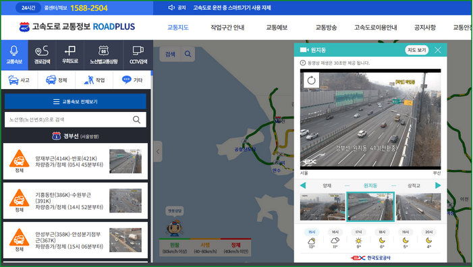Click the 교통속보 전체보기 button
The height and width of the screenshot is (267, 473).
[x=76, y=102]
